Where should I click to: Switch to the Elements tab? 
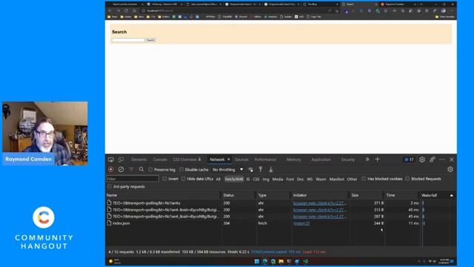[x=139, y=159]
